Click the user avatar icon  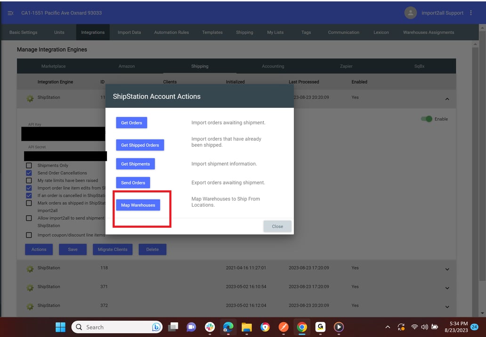pyautogui.click(x=410, y=13)
